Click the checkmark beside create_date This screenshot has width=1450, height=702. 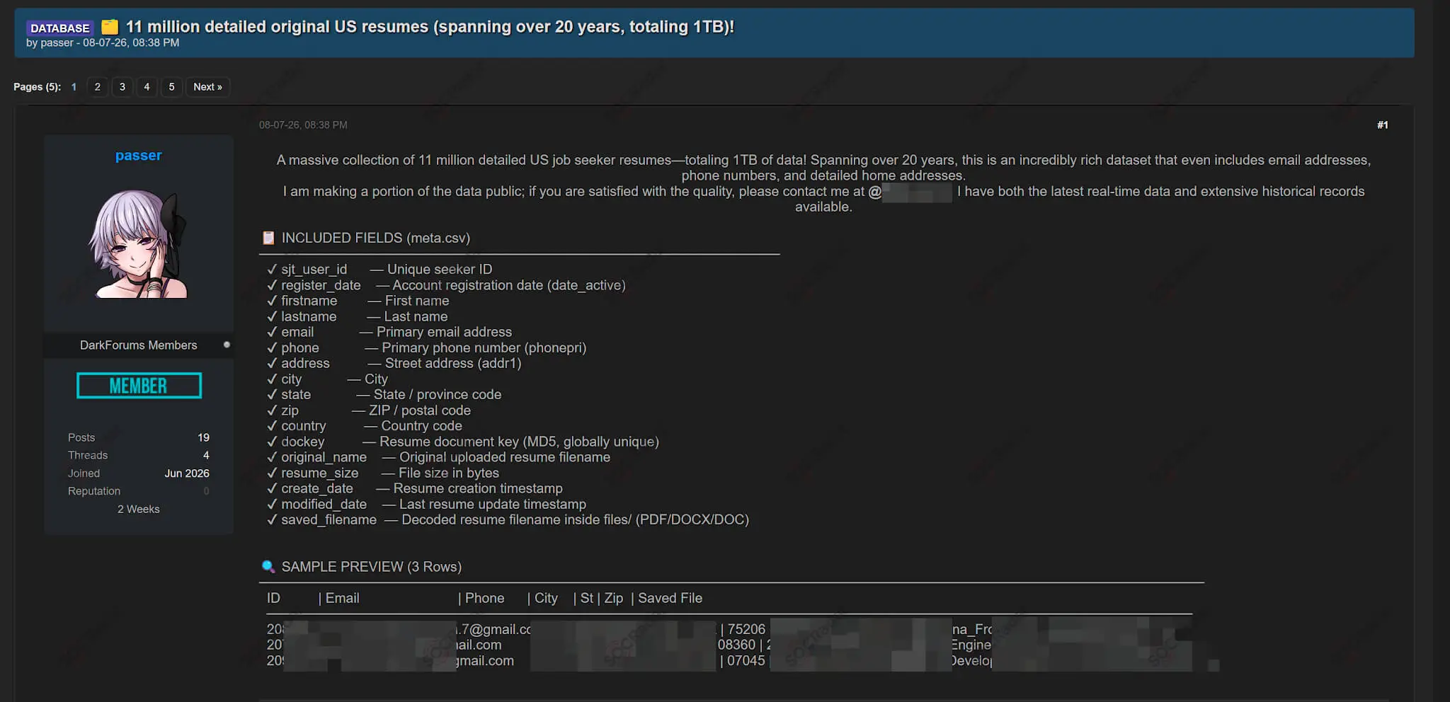coord(272,488)
